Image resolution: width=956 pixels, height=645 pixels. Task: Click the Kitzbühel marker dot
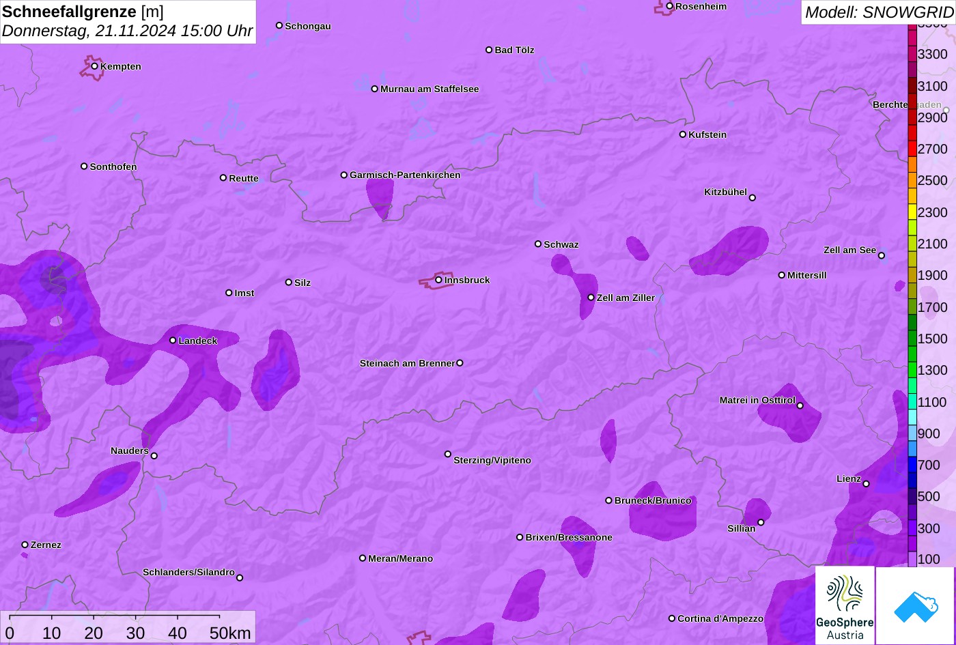(x=753, y=198)
